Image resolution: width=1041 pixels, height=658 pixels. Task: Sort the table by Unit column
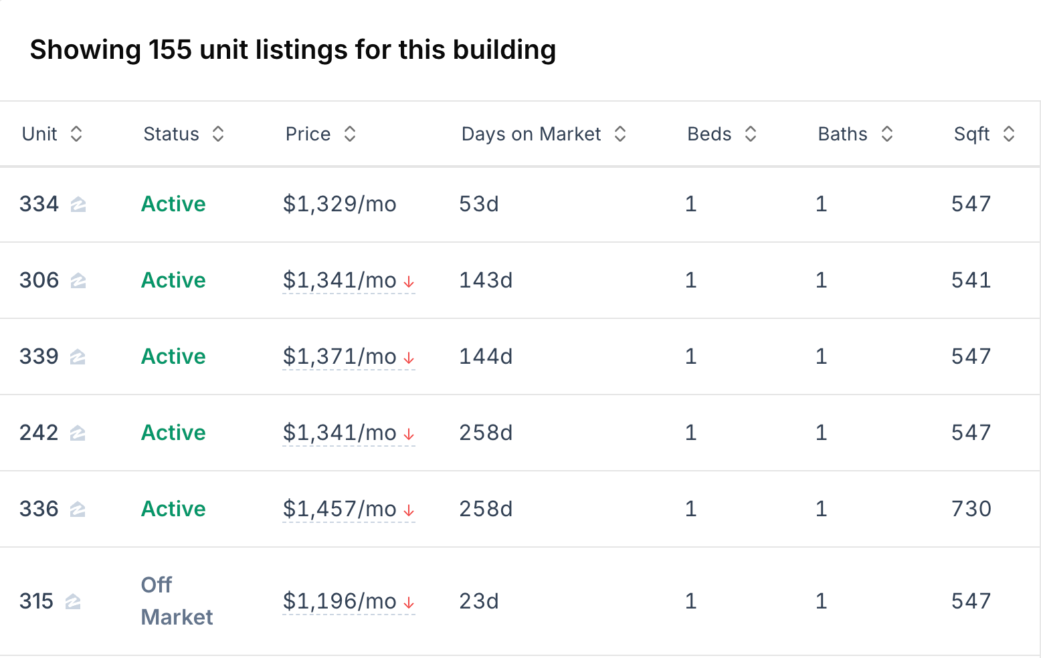point(52,134)
